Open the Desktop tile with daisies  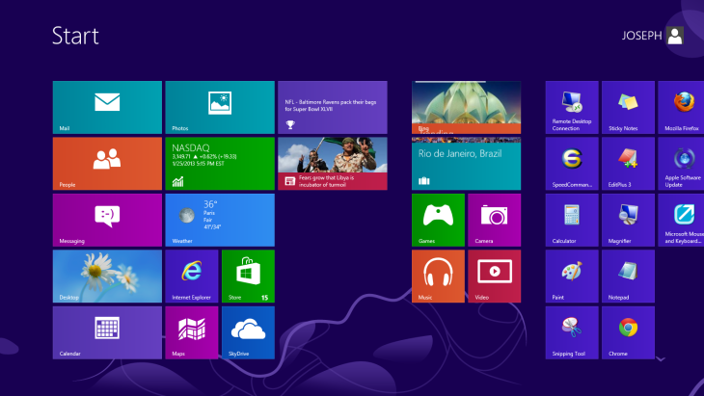tap(107, 276)
